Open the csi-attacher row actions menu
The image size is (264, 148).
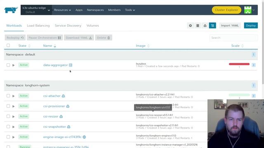[x=254, y=96]
